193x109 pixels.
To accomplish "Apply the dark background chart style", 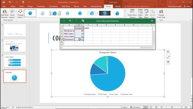I will 105,13.
